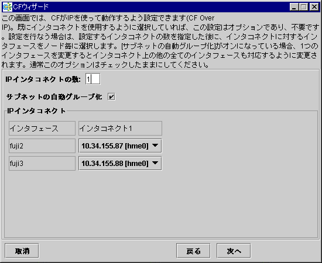
Task: Click the 戻る back button
Action: pos(193,251)
